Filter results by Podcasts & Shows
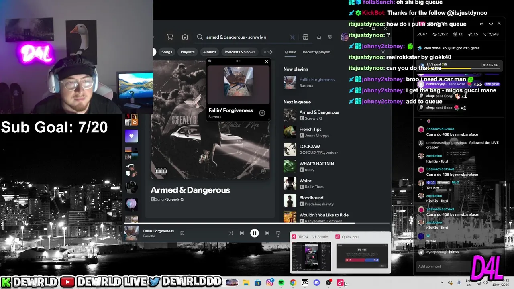514x289 pixels. (x=240, y=52)
